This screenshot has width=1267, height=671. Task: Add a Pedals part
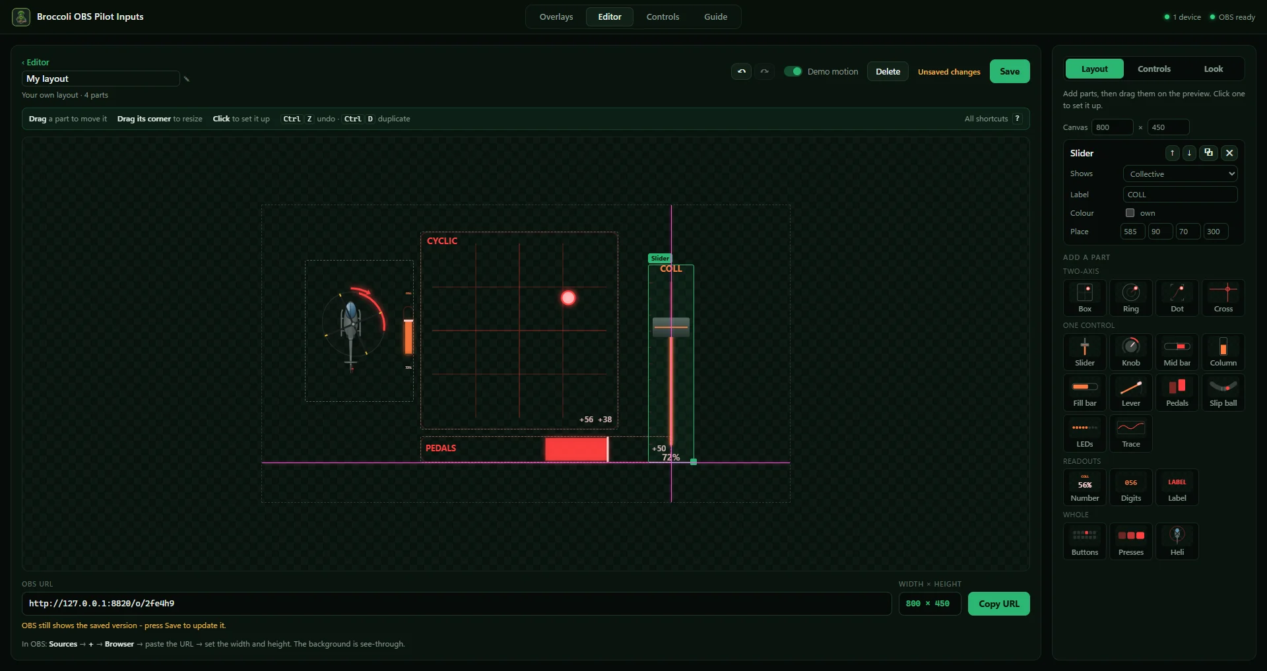pyautogui.click(x=1177, y=393)
